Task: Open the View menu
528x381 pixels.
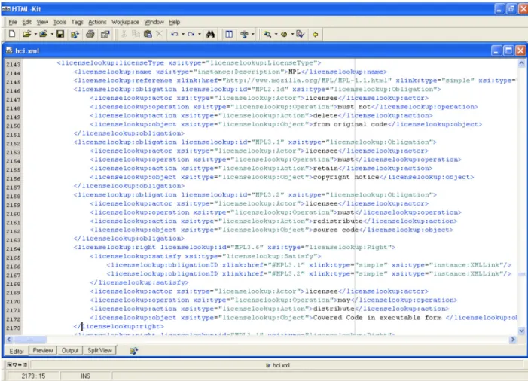Action: click(42, 22)
